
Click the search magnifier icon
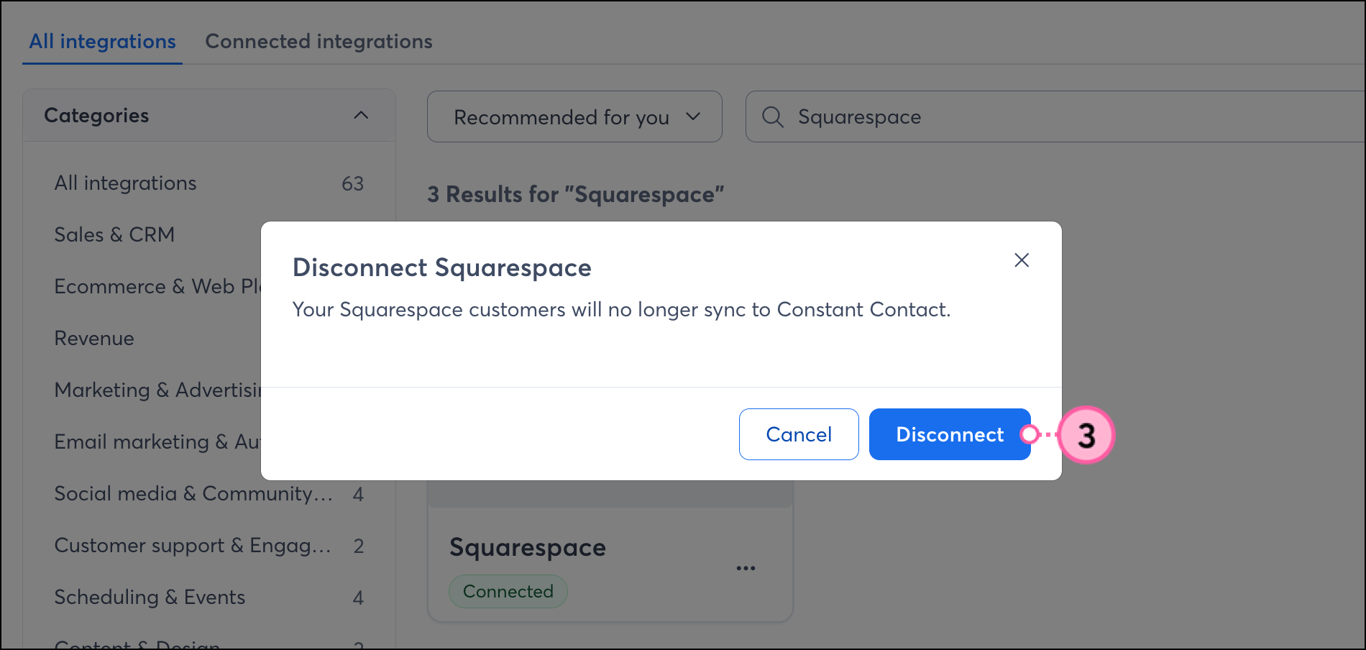click(x=773, y=117)
